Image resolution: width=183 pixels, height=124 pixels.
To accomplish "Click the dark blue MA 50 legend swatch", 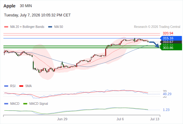I will [x=50, y=27].
